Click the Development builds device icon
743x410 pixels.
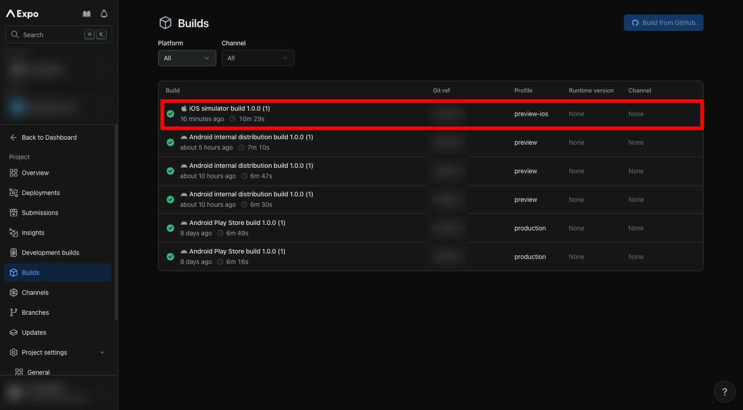pyautogui.click(x=14, y=253)
